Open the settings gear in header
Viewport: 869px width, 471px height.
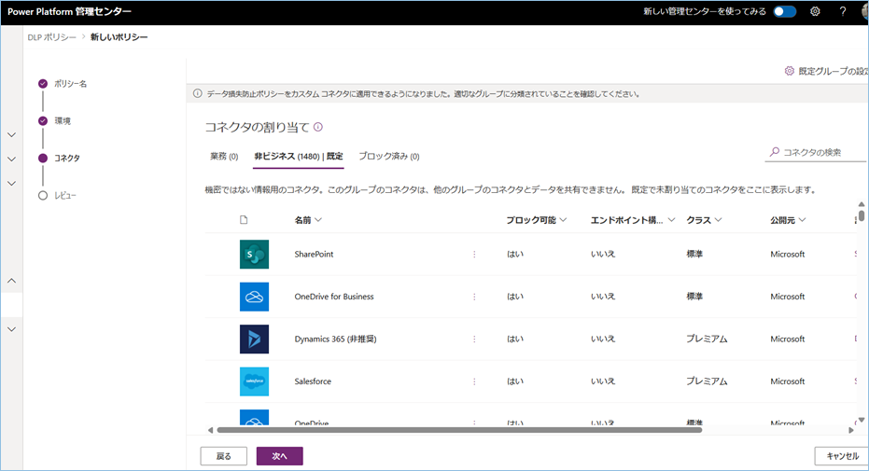tap(815, 12)
